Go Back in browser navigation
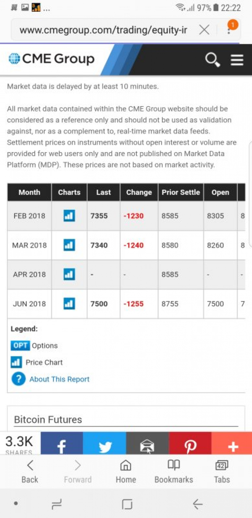Viewport: 252px width, 518px height. 30,472
